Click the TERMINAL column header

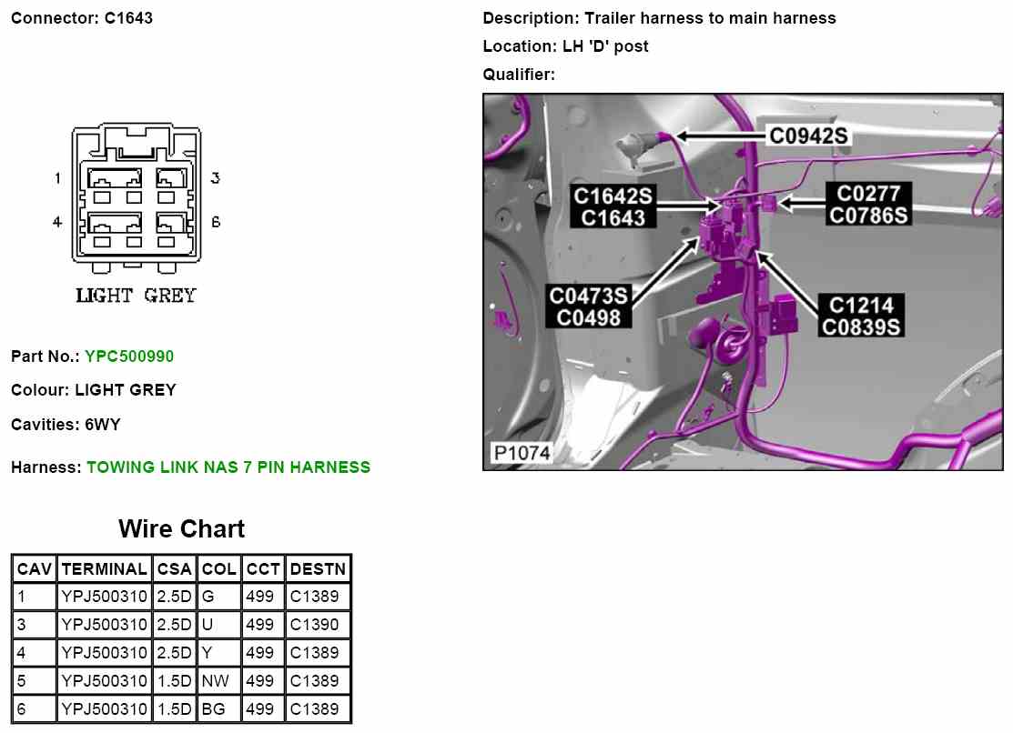(104, 569)
